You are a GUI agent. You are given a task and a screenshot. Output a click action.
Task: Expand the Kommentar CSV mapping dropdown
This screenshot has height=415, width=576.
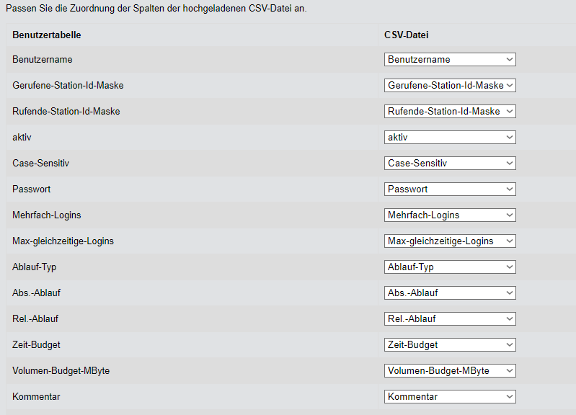coord(450,397)
